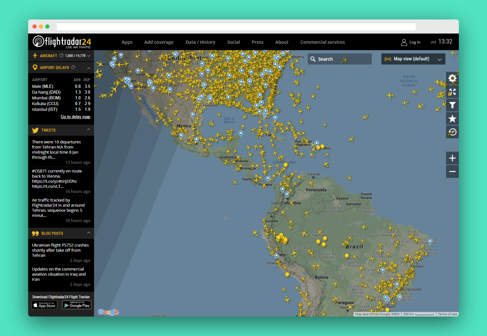Open the Data / History menu

point(200,42)
